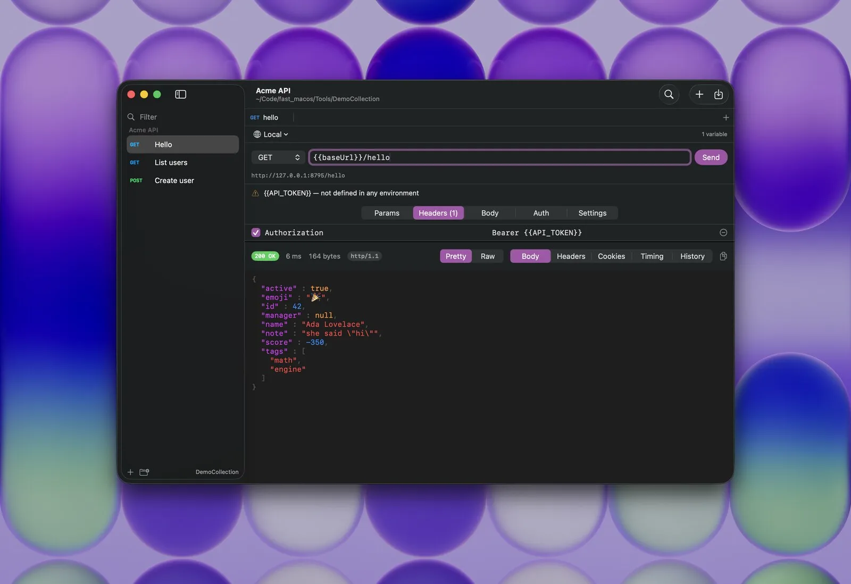Select the Headers (1) request tab
851x584 pixels.
coord(438,213)
